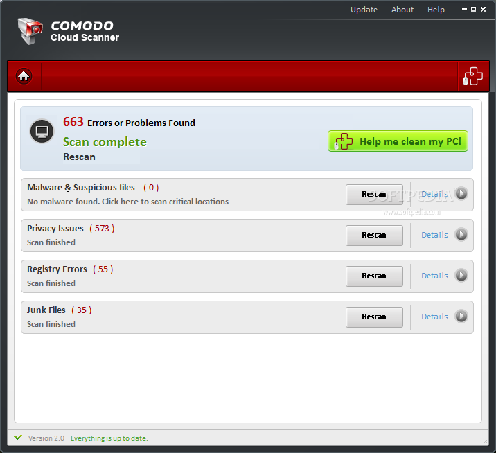Screen dimensions: 496x453
Task: Open the cleanup help cross icon in red bar
Action: pyautogui.click(x=473, y=76)
